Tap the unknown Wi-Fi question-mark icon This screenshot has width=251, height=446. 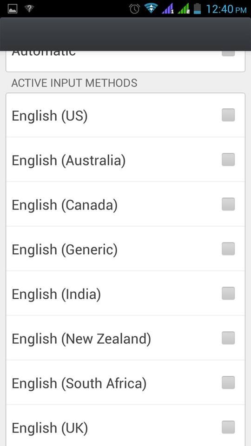pos(29,9)
